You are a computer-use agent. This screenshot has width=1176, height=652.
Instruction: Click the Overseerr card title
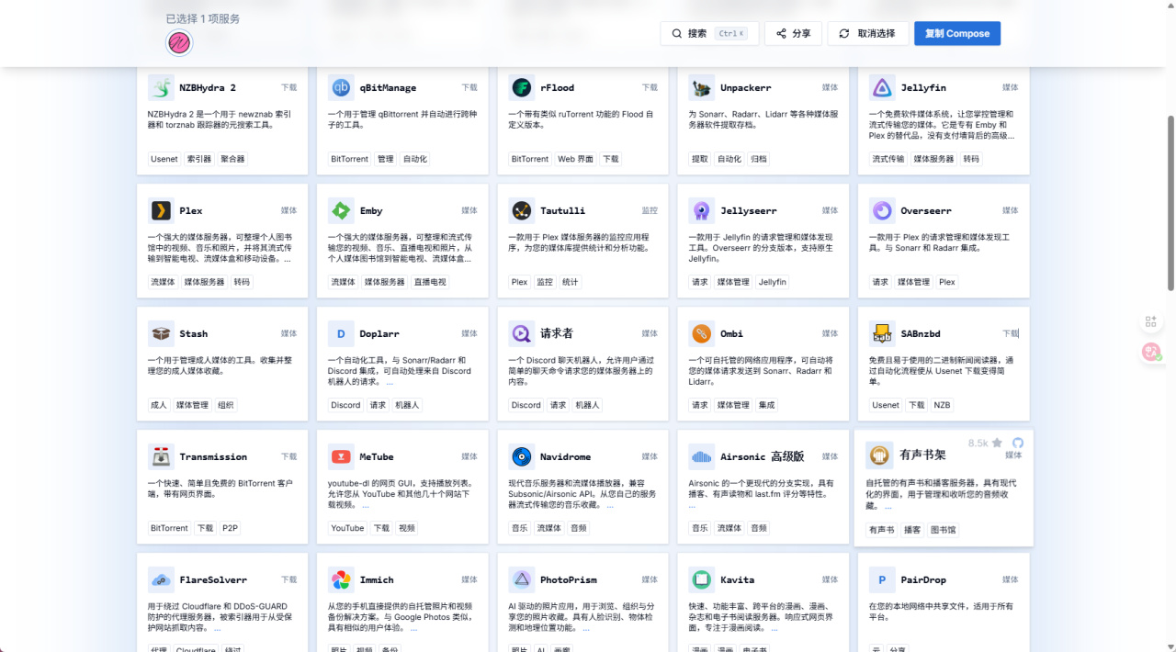(926, 210)
